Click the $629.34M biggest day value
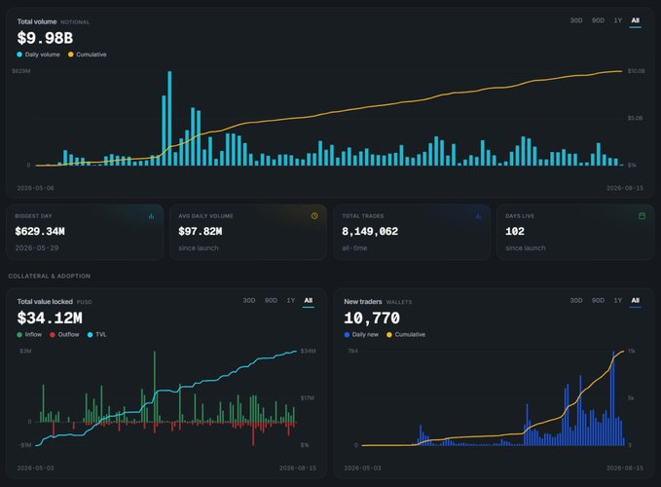 40,231
